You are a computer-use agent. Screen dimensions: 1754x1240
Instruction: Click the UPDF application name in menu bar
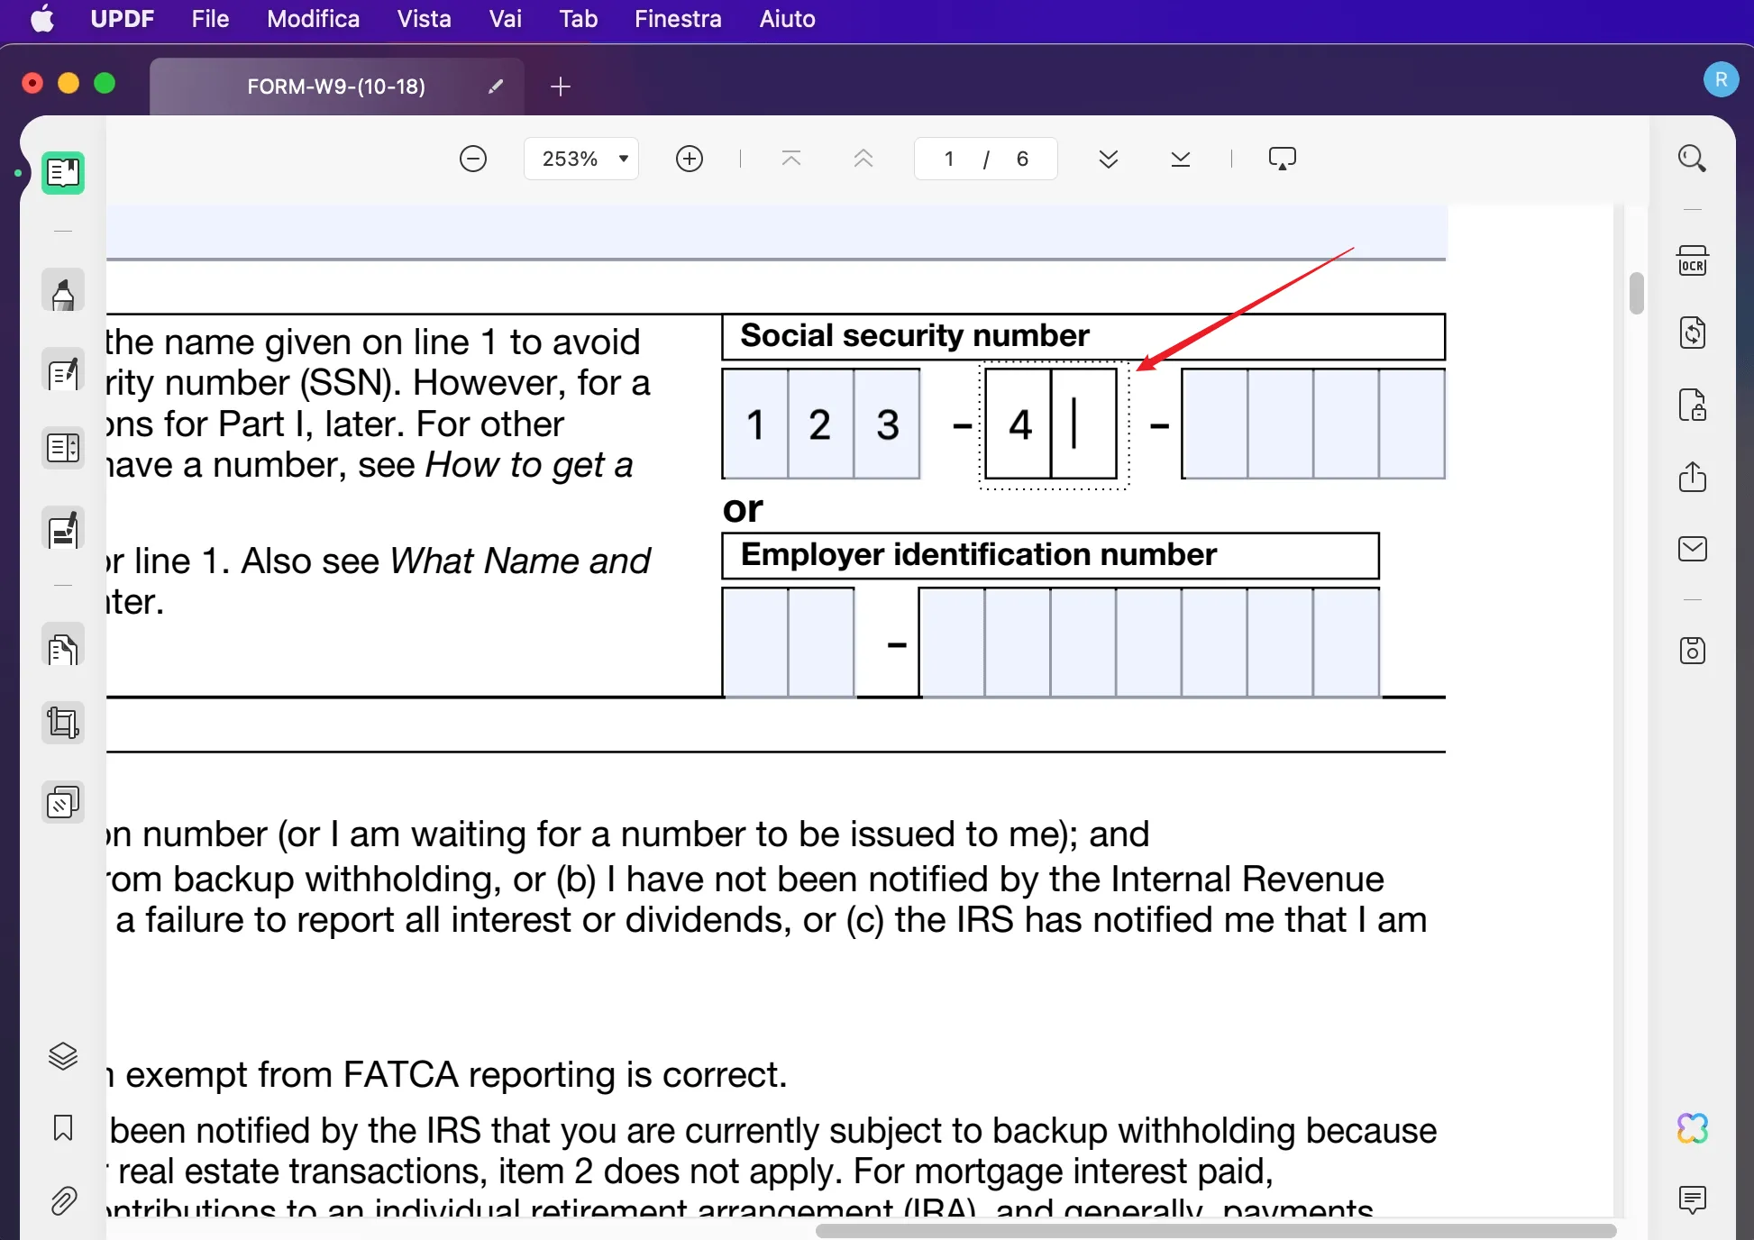[x=121, y=17]
